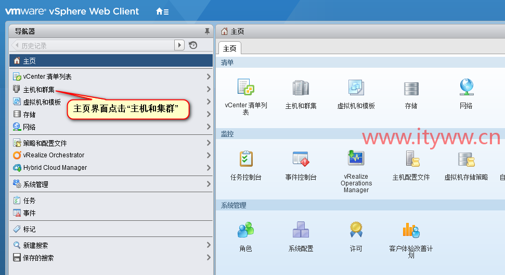
Task: Select 网络 in navigator list
Action: tap(111, 127)
